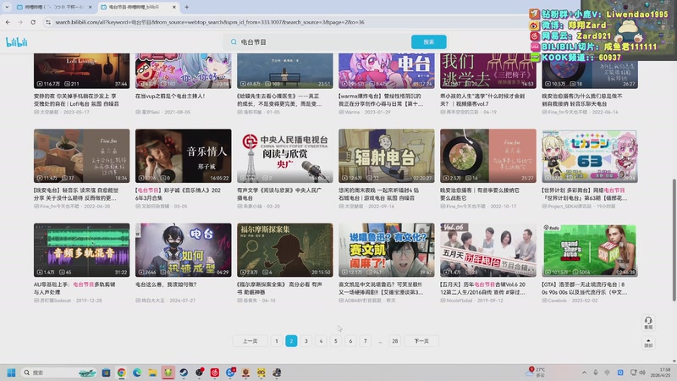Open Microsoft Edge from the taskbar
The height and width of the screenshot is (381, 677).
tap(137, 373)
